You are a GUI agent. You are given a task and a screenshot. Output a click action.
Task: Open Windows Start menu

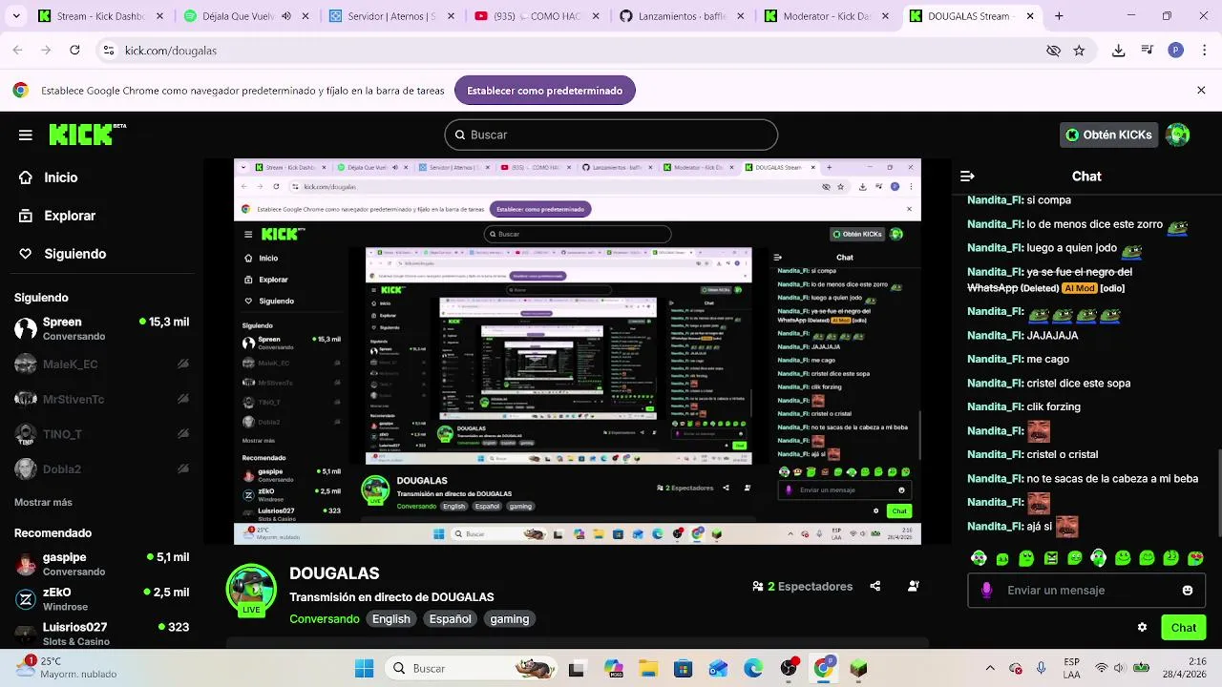coord(365,669)
